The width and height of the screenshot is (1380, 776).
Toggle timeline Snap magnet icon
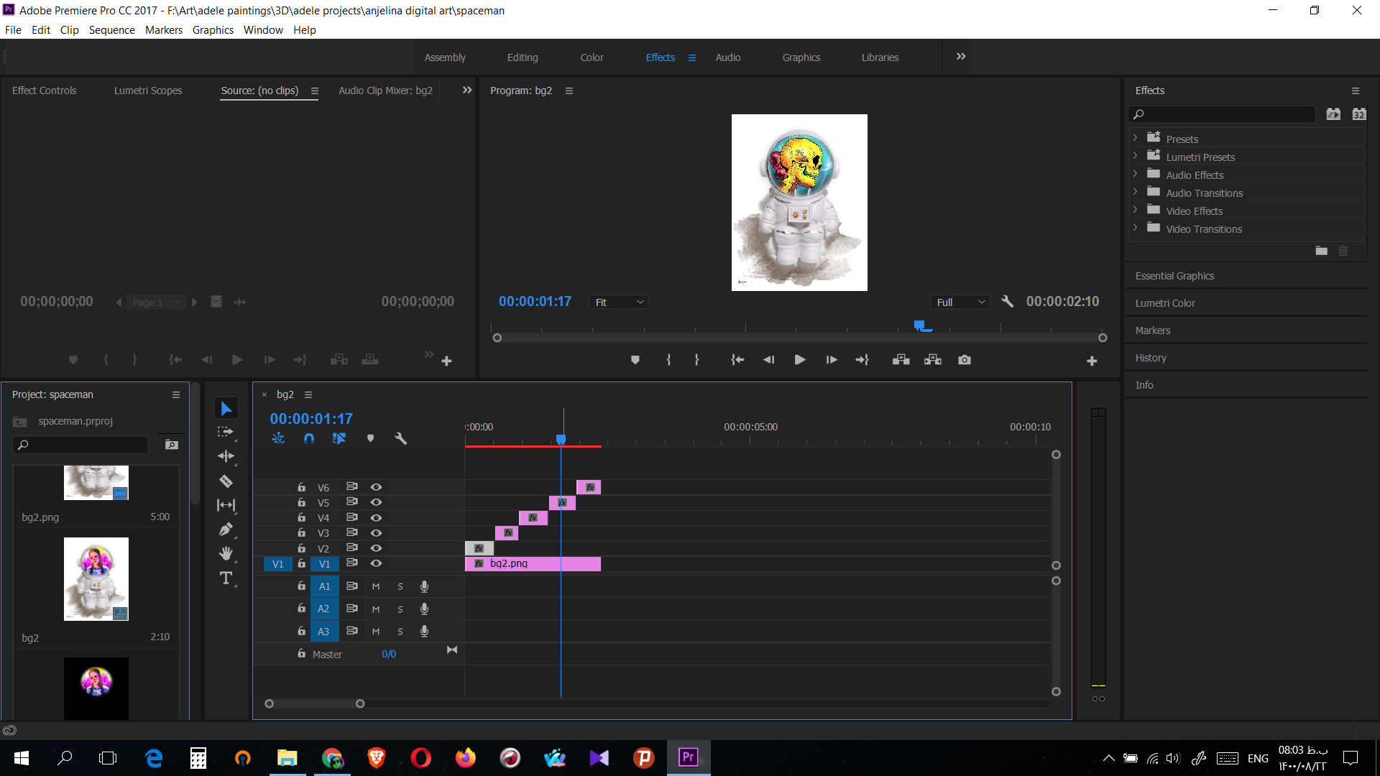coord(309,438)
